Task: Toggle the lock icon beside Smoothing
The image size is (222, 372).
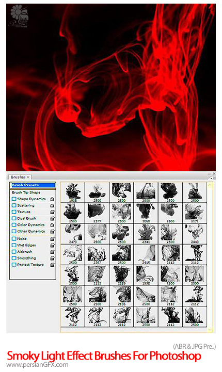Action: tap(52, 258)
